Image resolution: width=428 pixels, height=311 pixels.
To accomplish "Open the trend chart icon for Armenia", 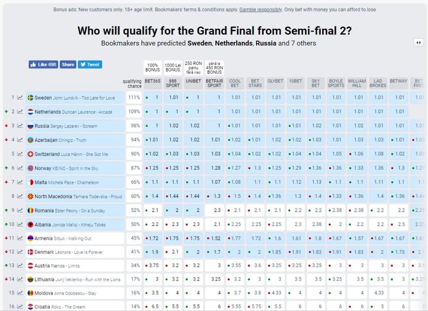I will 20,238.
